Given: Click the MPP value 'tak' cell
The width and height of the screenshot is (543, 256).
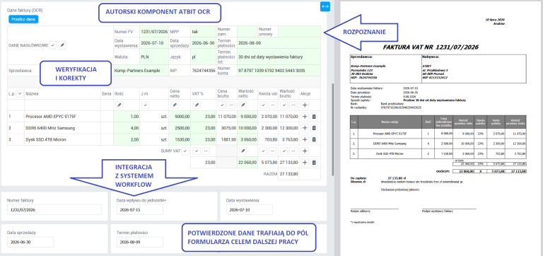Looking at the screenshot, I should (x=204, y=32).
